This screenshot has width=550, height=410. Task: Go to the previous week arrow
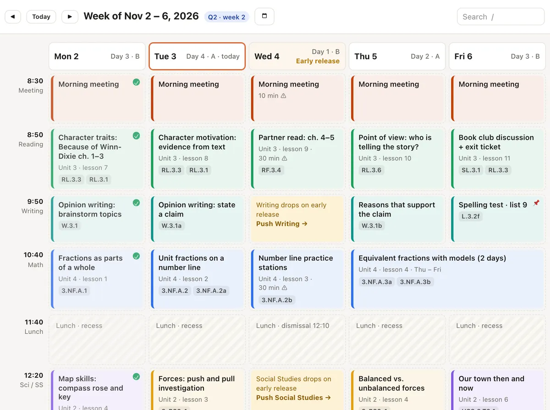pos(13,17)
